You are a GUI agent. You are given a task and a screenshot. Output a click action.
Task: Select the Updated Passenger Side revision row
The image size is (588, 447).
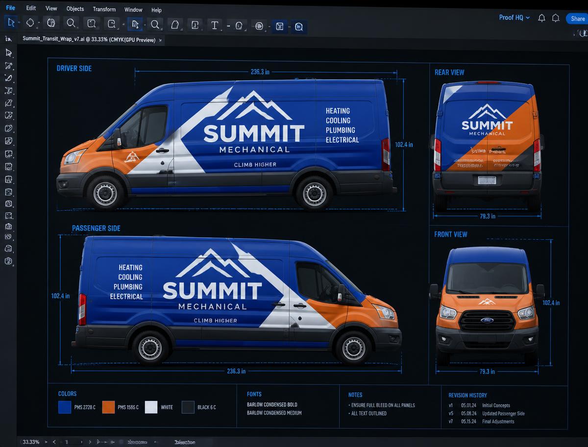pyautogui.click(x=487, y=414)
